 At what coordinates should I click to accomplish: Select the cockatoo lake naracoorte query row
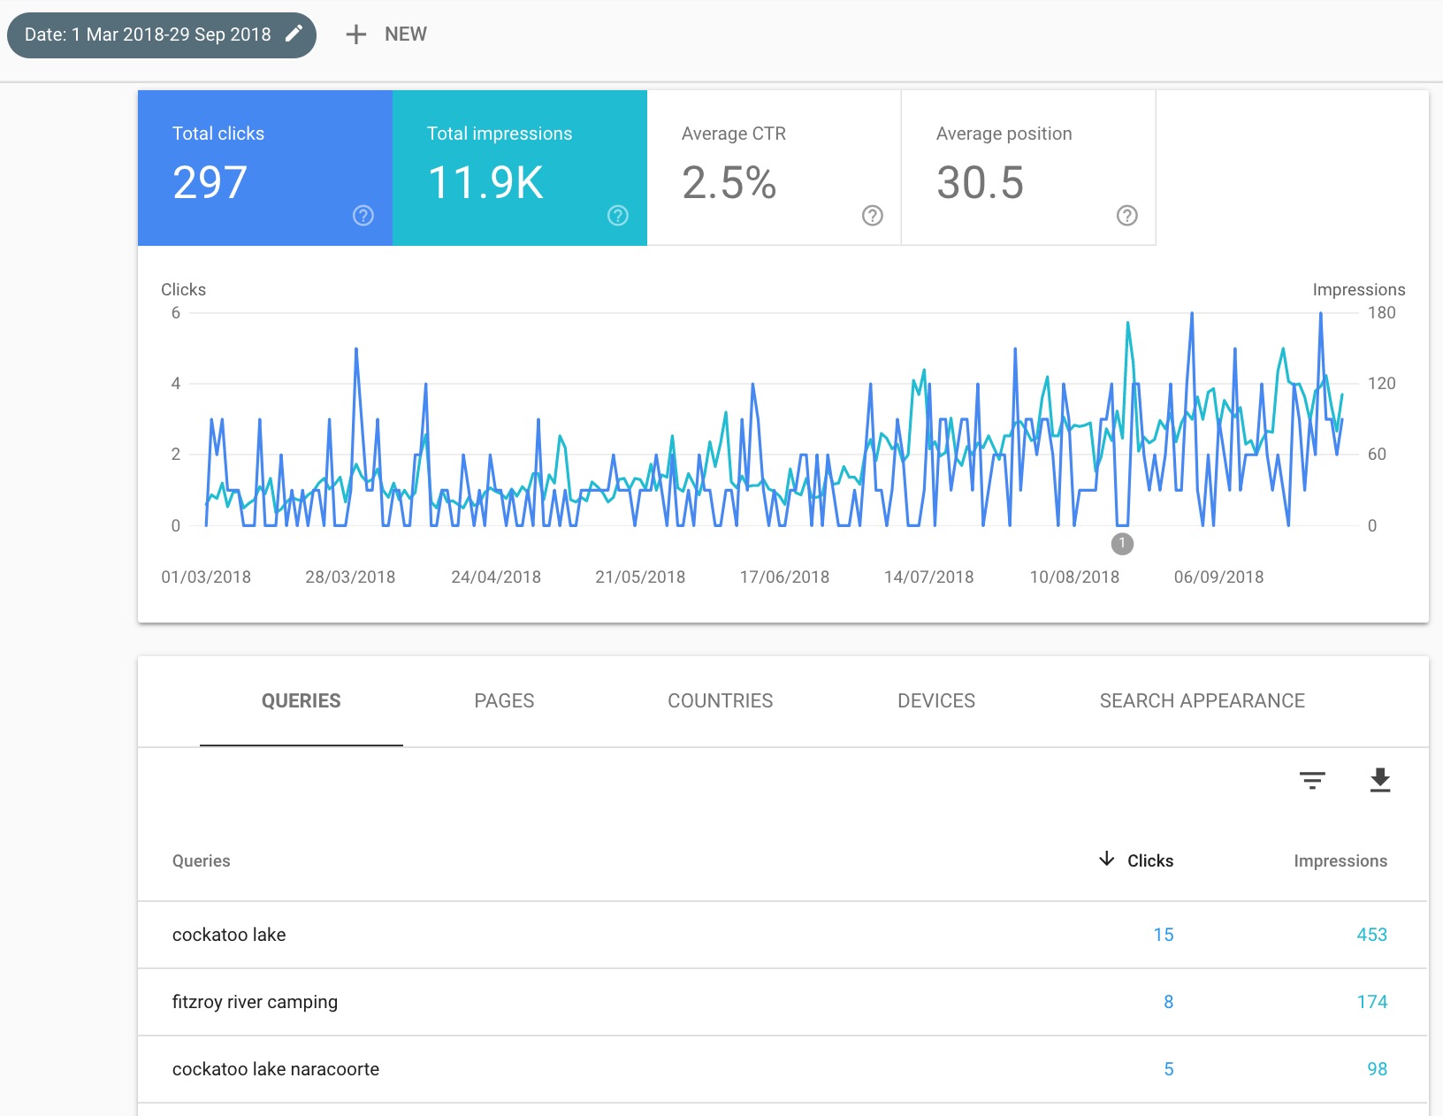click(x=276, y=1068)
